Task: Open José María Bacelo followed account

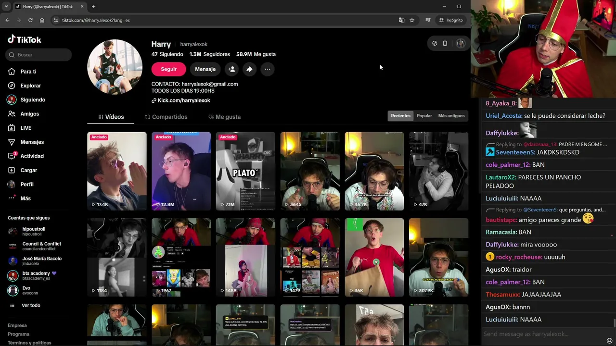Action: pos(42,260)
